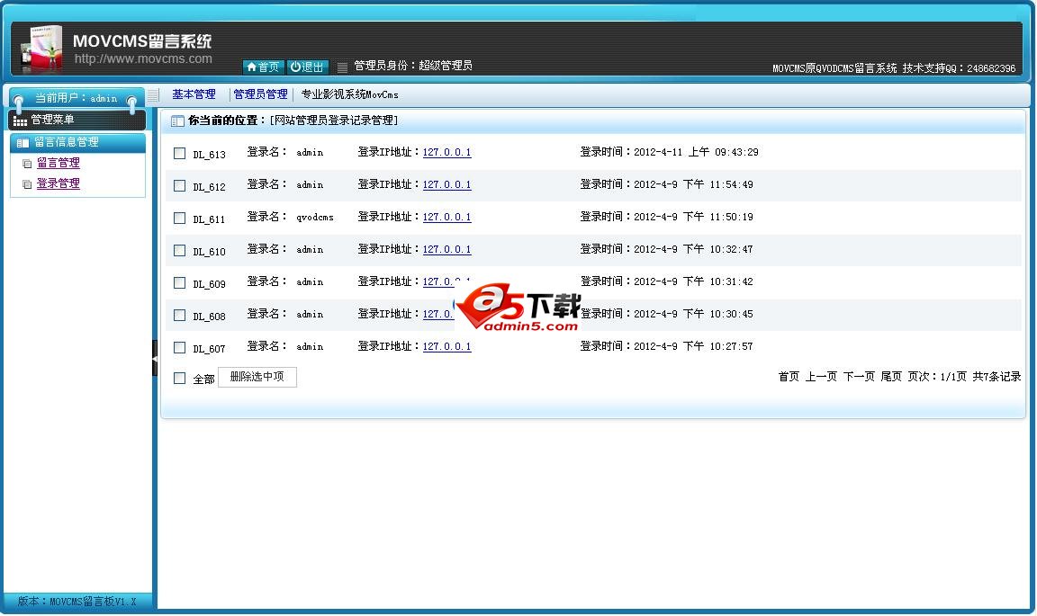Click the login time 2012-4-11 上午 09:43:29
The height and width of the screenshot is (616, 1037).
696,152
